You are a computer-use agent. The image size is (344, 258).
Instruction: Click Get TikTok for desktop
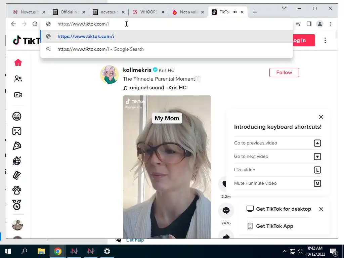pos(279,209)
